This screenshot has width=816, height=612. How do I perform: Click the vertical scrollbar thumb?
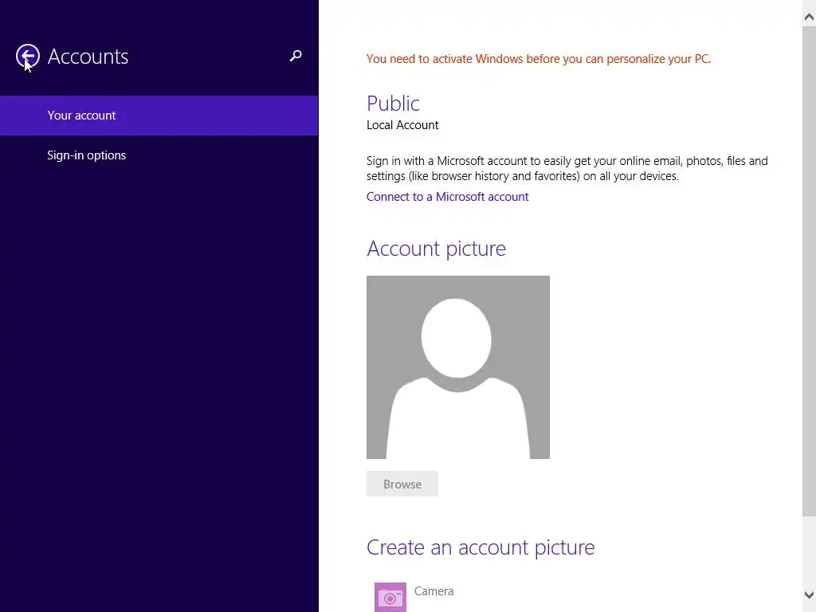coord(809,271)
